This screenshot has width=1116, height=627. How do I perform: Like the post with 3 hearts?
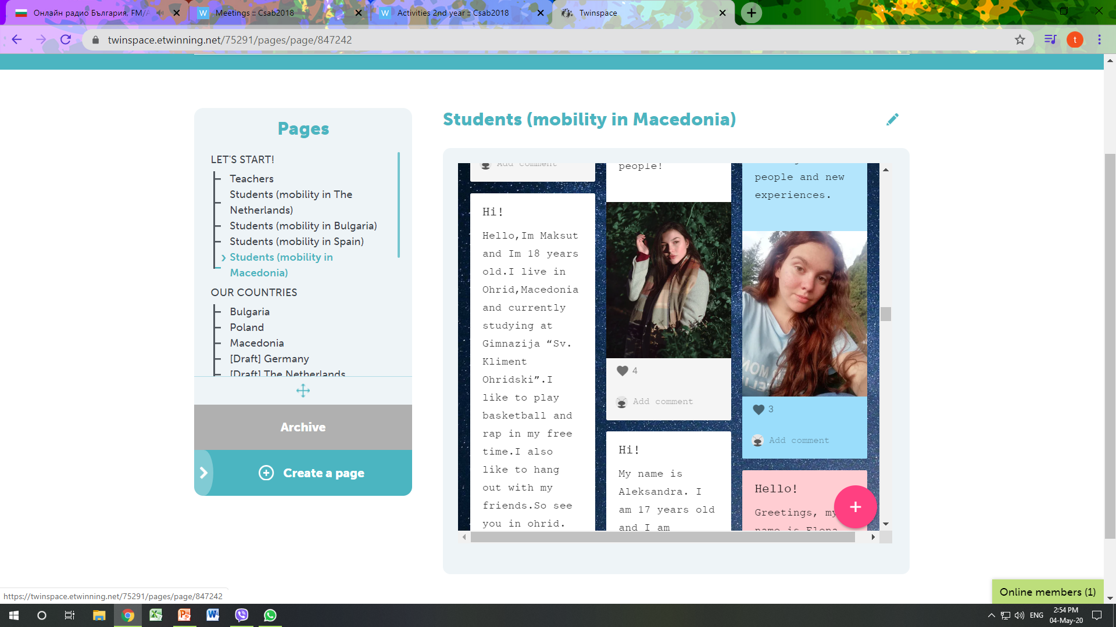click(x=759, y=410)
